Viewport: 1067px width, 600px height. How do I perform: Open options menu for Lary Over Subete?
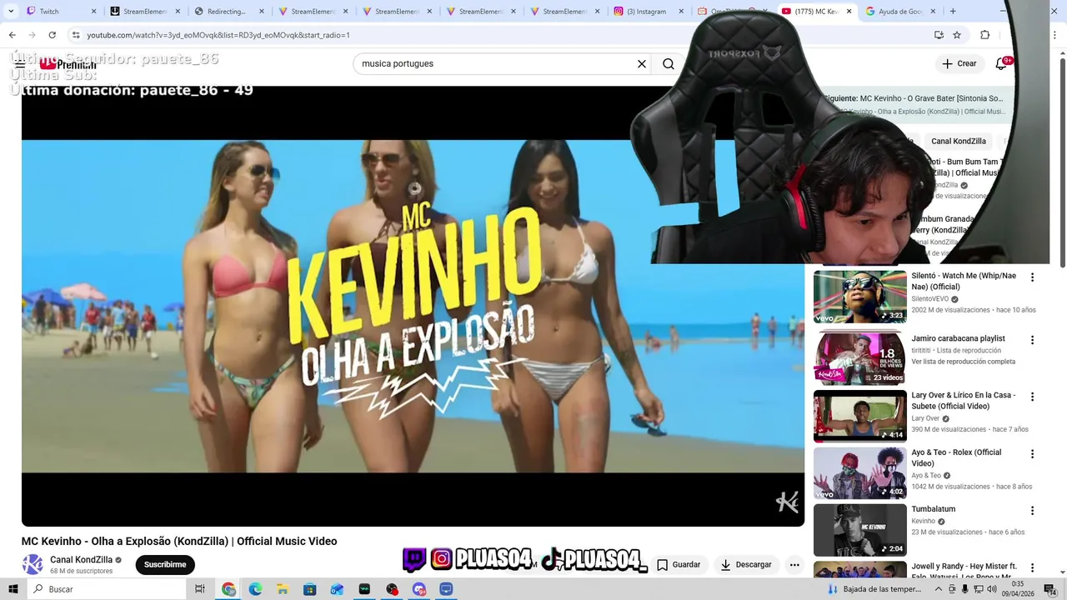click(1032, 397)
